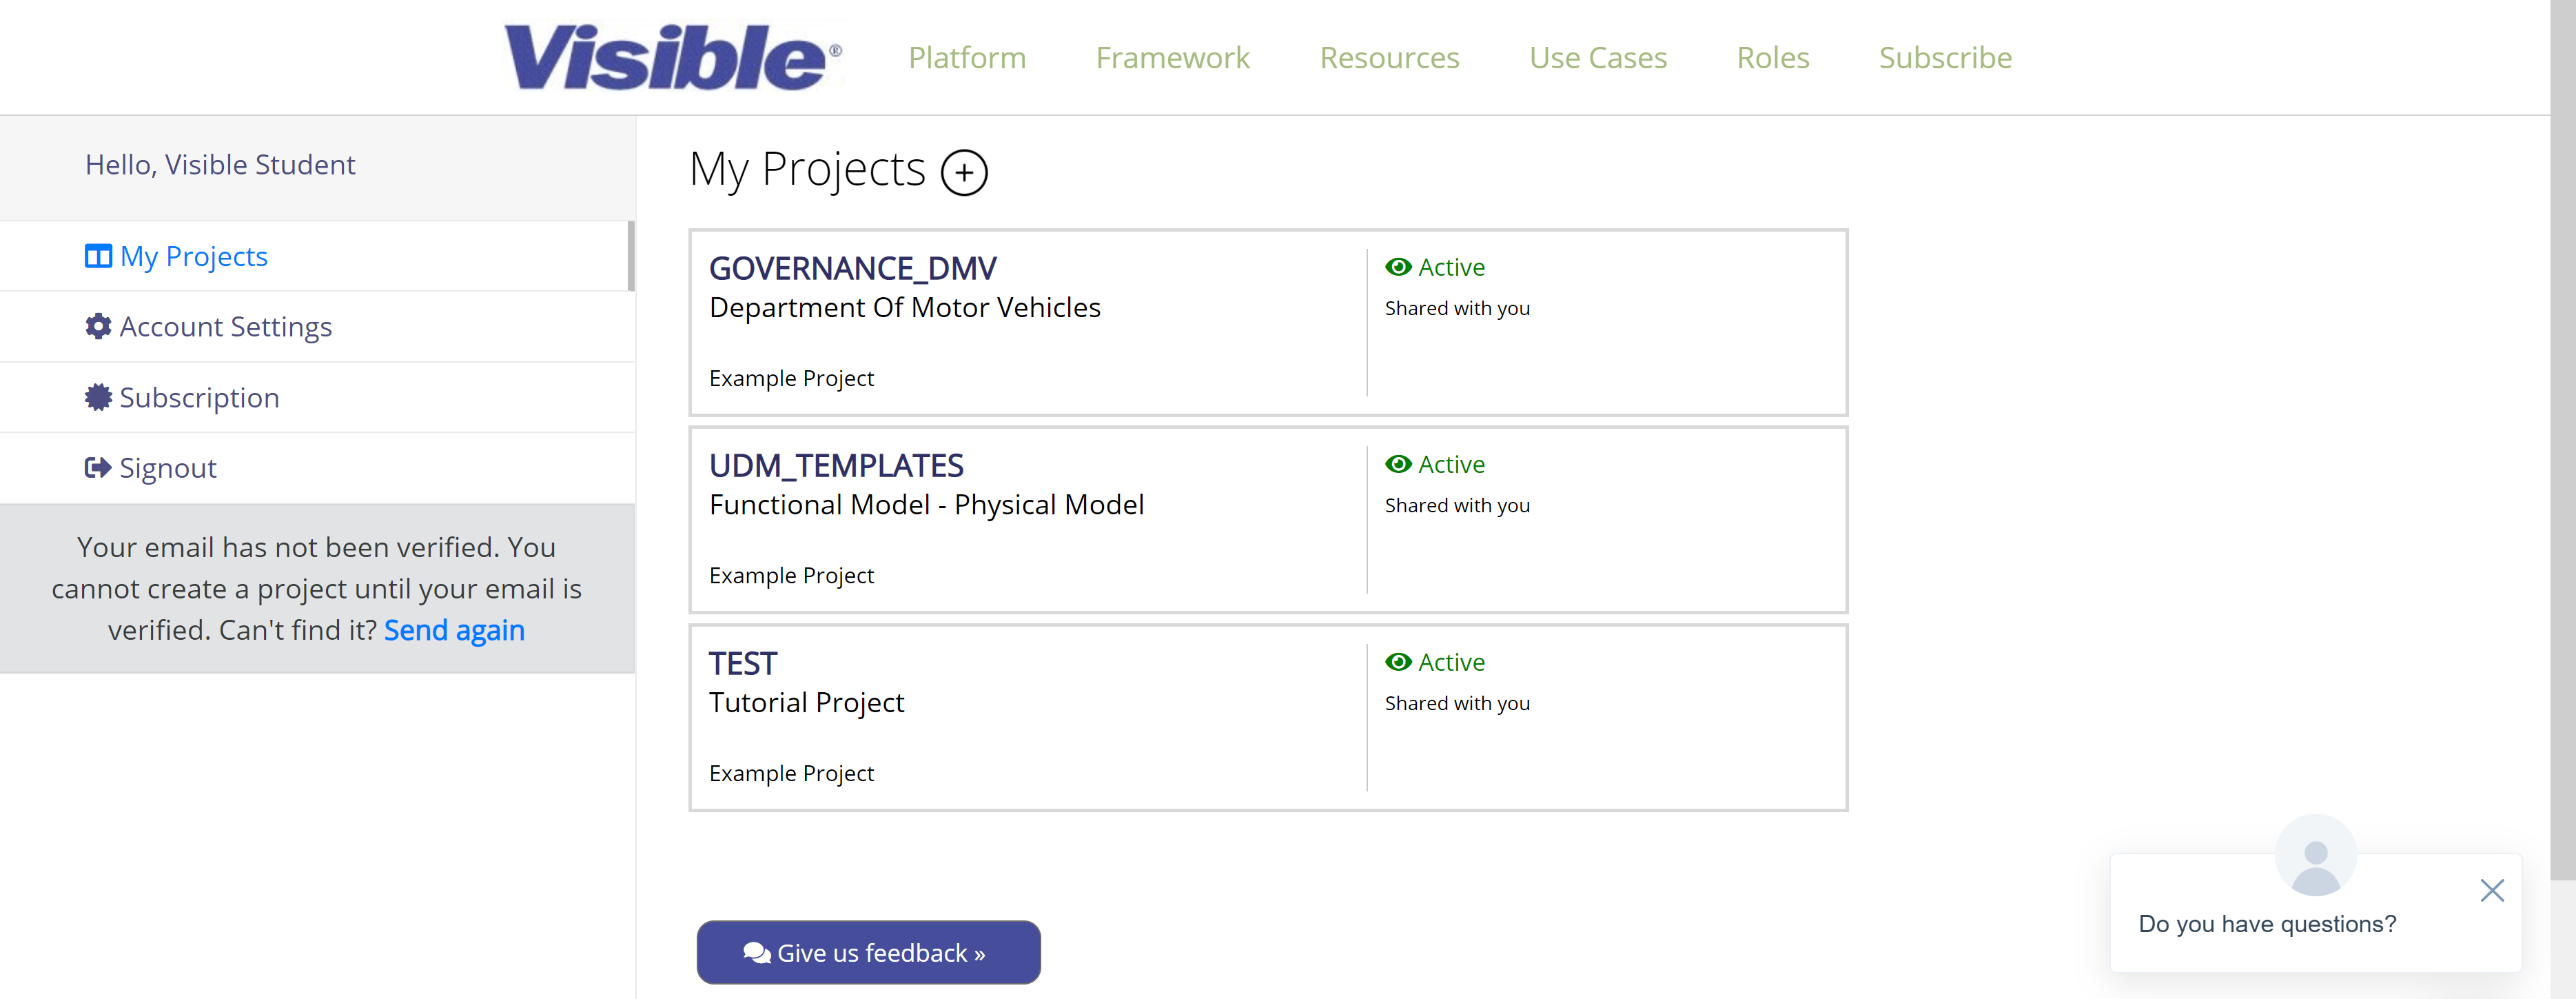Image resolution: width=2576 pixels, height=999 pixels.
Task: Open the TEST project
Action: click(x=743, y=663)
